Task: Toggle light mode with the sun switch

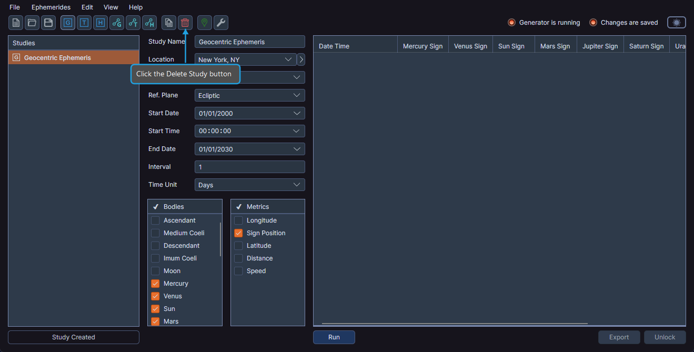Action: tap(676, 22)
